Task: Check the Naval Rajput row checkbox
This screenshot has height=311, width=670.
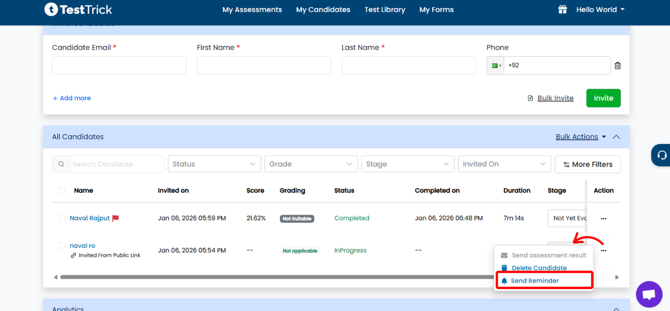Action: click(x=62, y=218)
